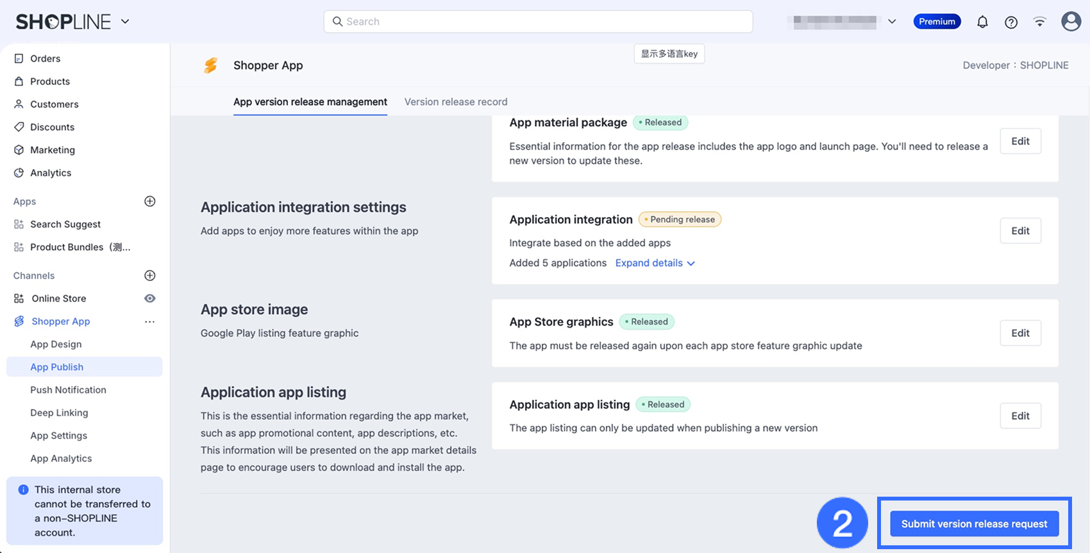1090x553 pixels.
Task: Click the plus icon beside Channels
Action: pos(150,276)
